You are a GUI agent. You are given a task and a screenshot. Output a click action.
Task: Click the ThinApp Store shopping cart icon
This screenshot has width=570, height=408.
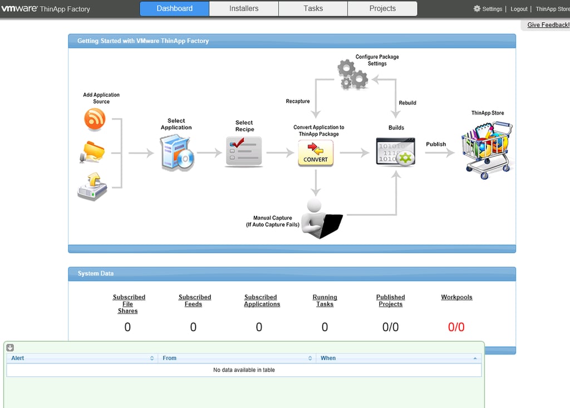click(488, 150)
